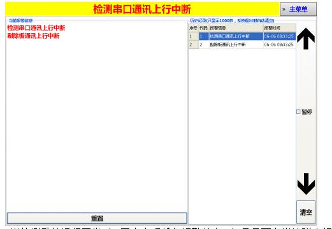Sort by the 序号 column header
Screen dimensions: 332x229
(193, 28)
